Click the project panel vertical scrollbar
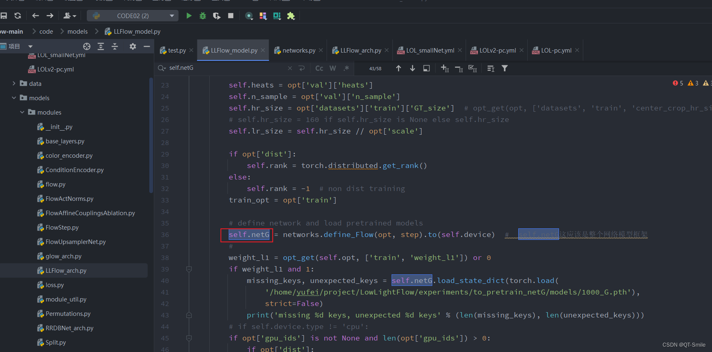The width and height of the screenshot is (712, 352). coord(151,136)
